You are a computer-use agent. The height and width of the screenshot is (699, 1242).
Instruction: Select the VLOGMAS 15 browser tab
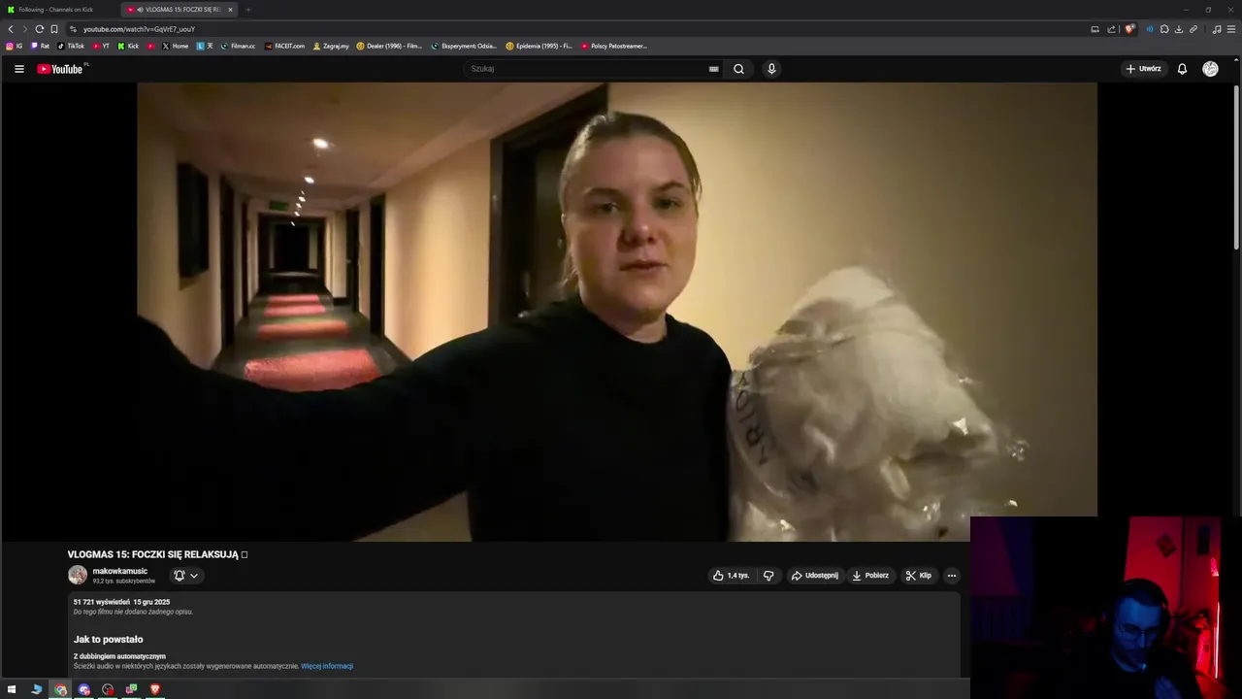click(x=180, y=10)
